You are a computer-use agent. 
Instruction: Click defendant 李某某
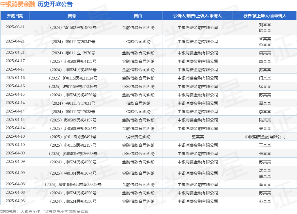265,112
